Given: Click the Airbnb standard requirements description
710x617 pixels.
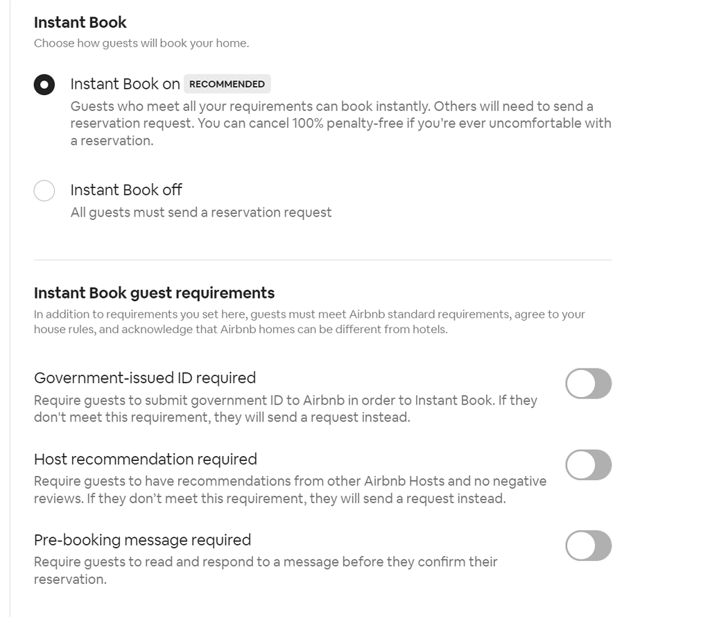Looking at the screenshot, I should point(310,321).
